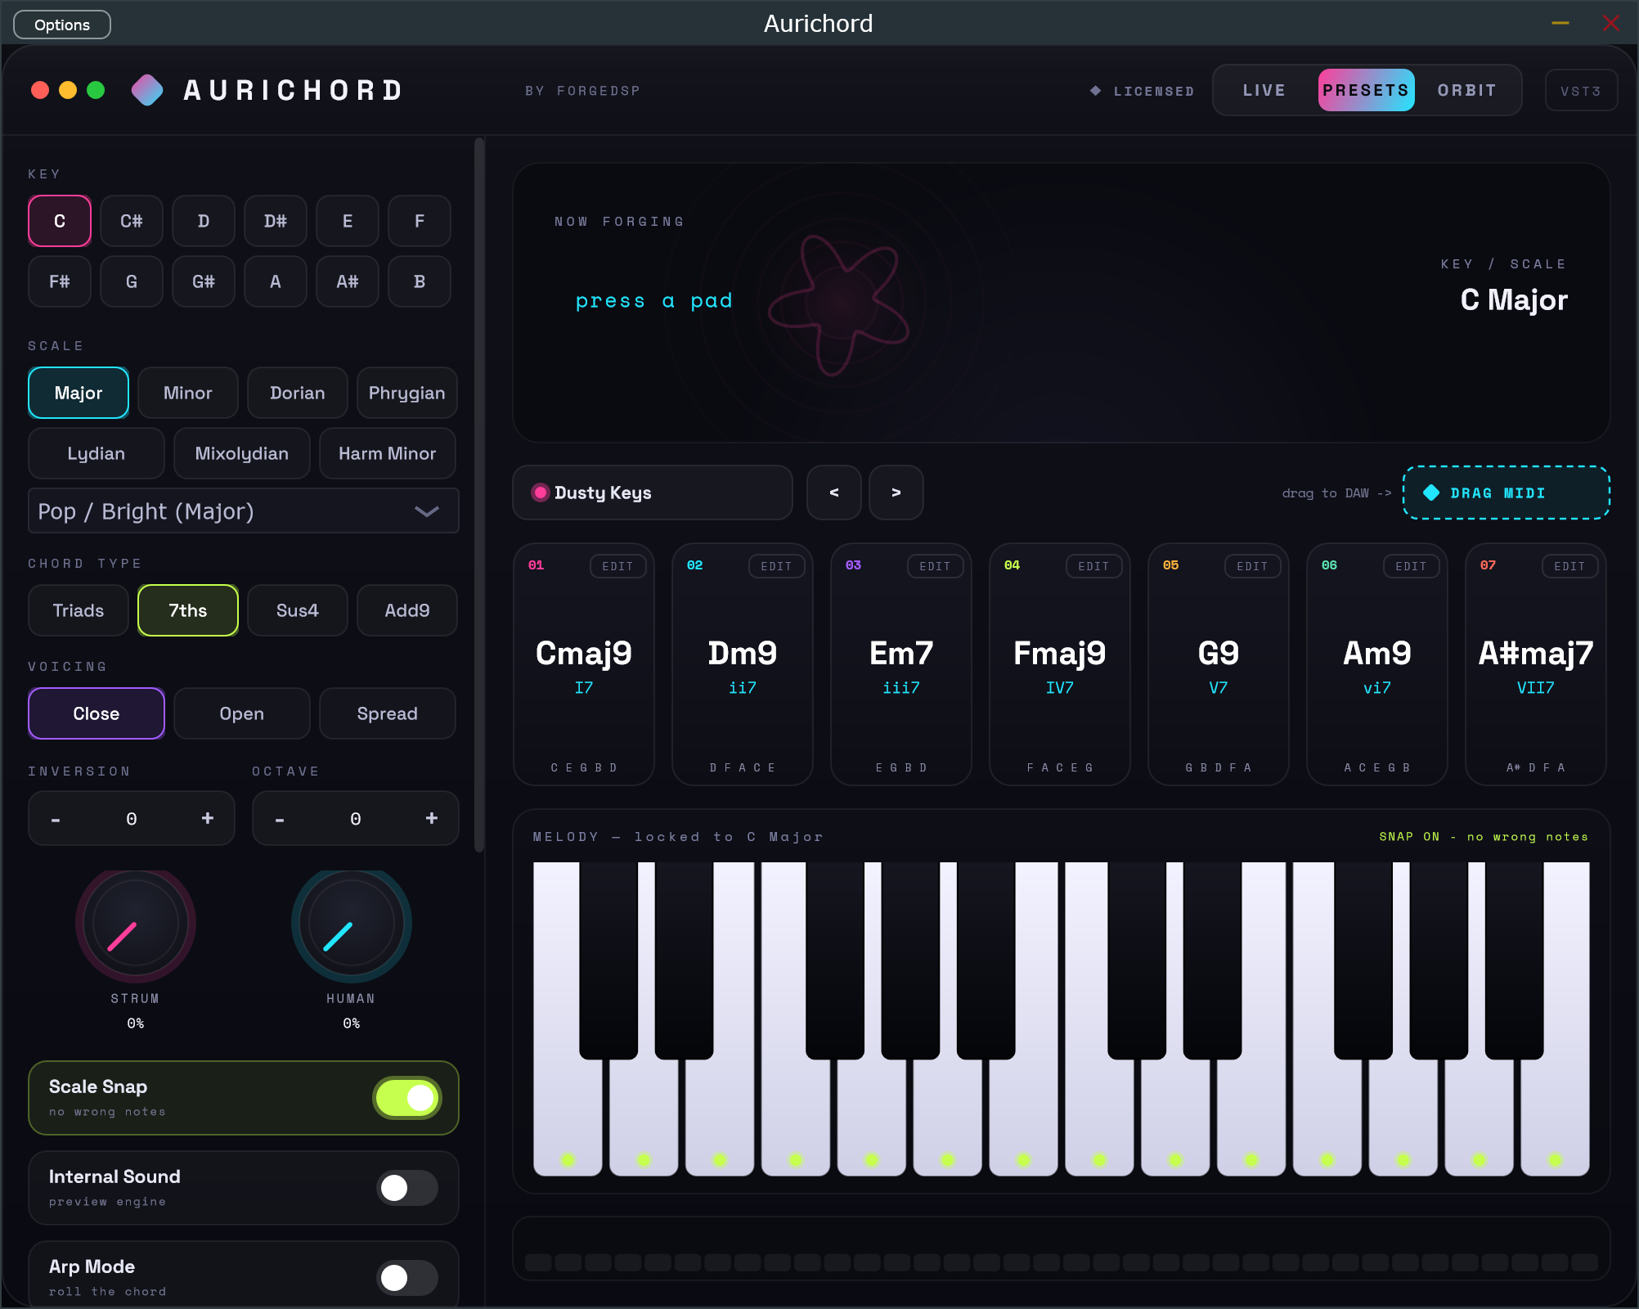Select key F#
The image size is (1639, 1309).
(x=60, y=281)
